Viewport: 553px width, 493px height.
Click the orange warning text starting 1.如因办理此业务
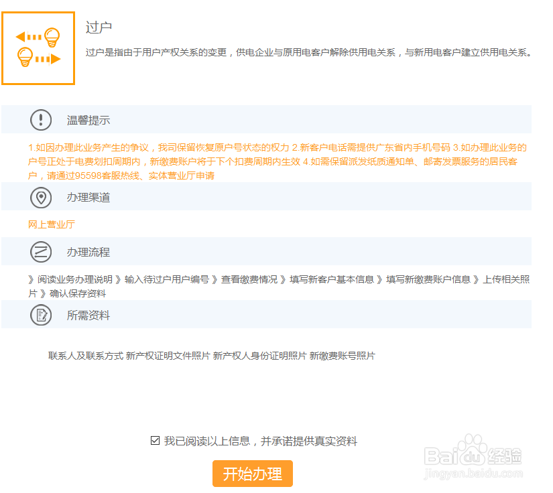pos(278,161)
